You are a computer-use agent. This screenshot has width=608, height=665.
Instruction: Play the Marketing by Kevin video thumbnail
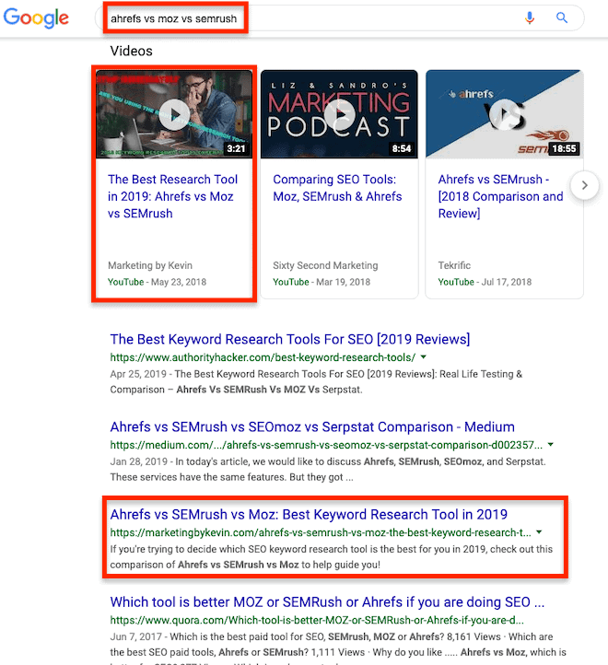174,114
